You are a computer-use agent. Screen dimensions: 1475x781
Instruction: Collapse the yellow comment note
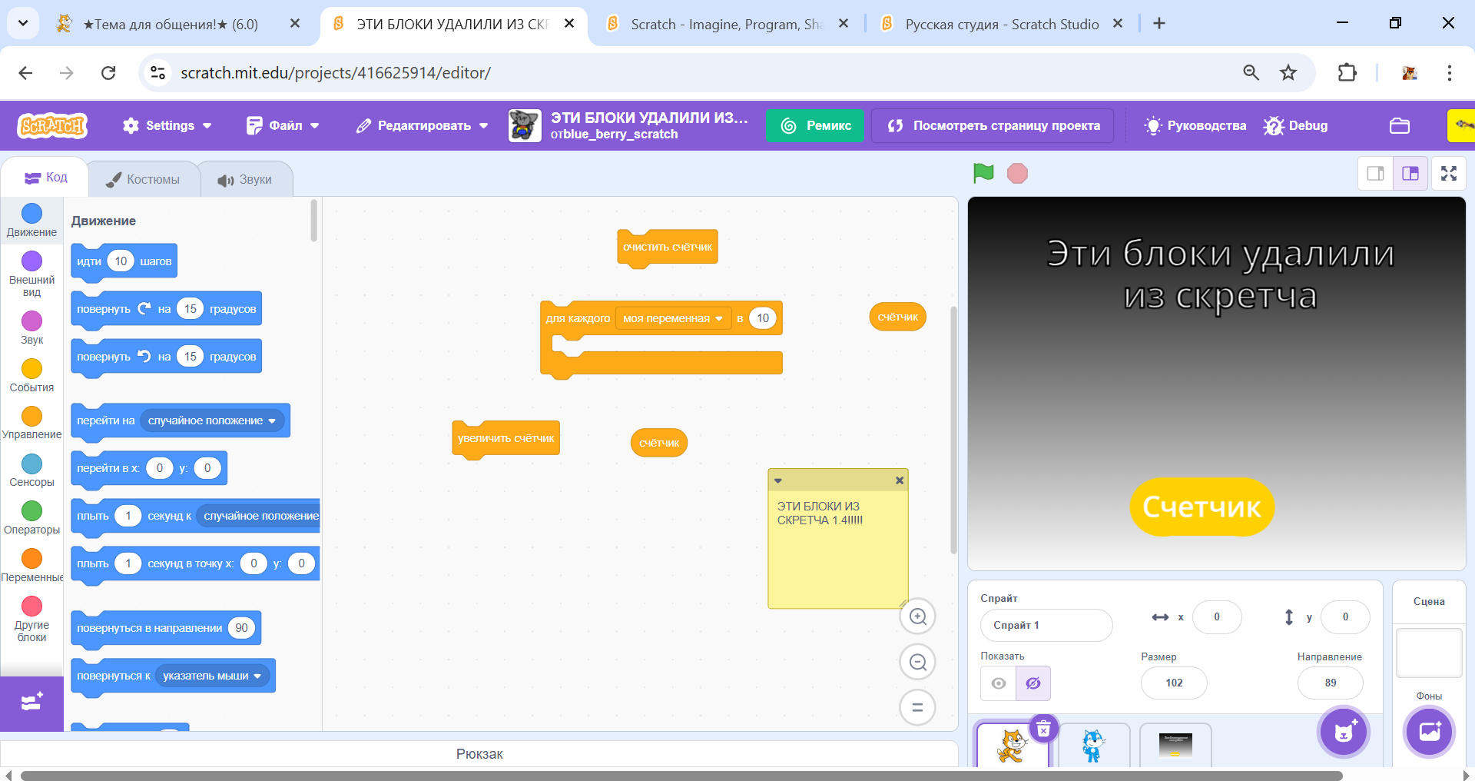pos(778,480)
